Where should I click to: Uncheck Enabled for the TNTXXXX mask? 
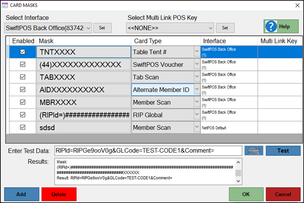click(x=23, y=52)
